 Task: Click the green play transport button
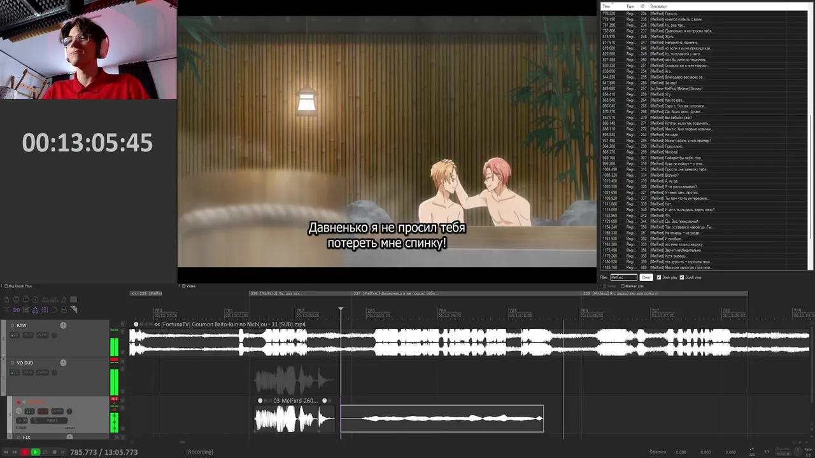pos(36,452)
